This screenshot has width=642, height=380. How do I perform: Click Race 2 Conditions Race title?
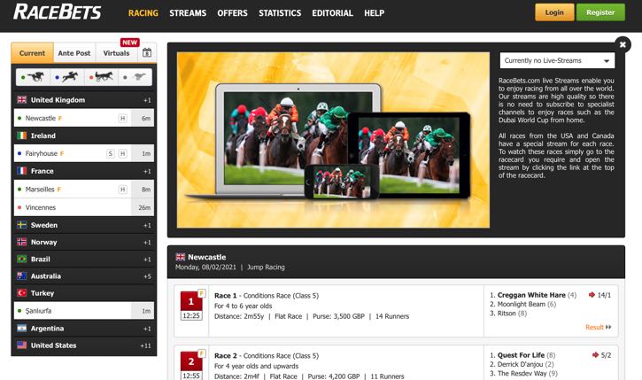267,355
